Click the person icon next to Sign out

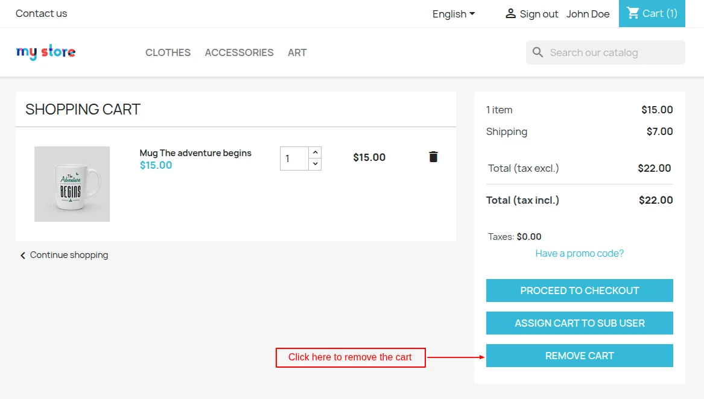click(x=511, y=13)
